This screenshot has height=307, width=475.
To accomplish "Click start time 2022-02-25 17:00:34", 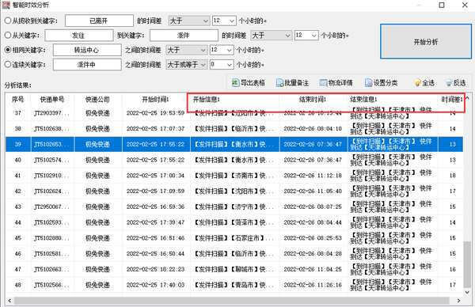I will tap(155, 176).
